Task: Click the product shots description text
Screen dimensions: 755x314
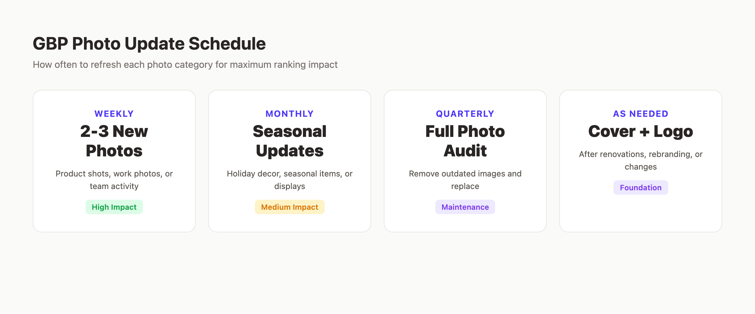Action: pos(114,180)
